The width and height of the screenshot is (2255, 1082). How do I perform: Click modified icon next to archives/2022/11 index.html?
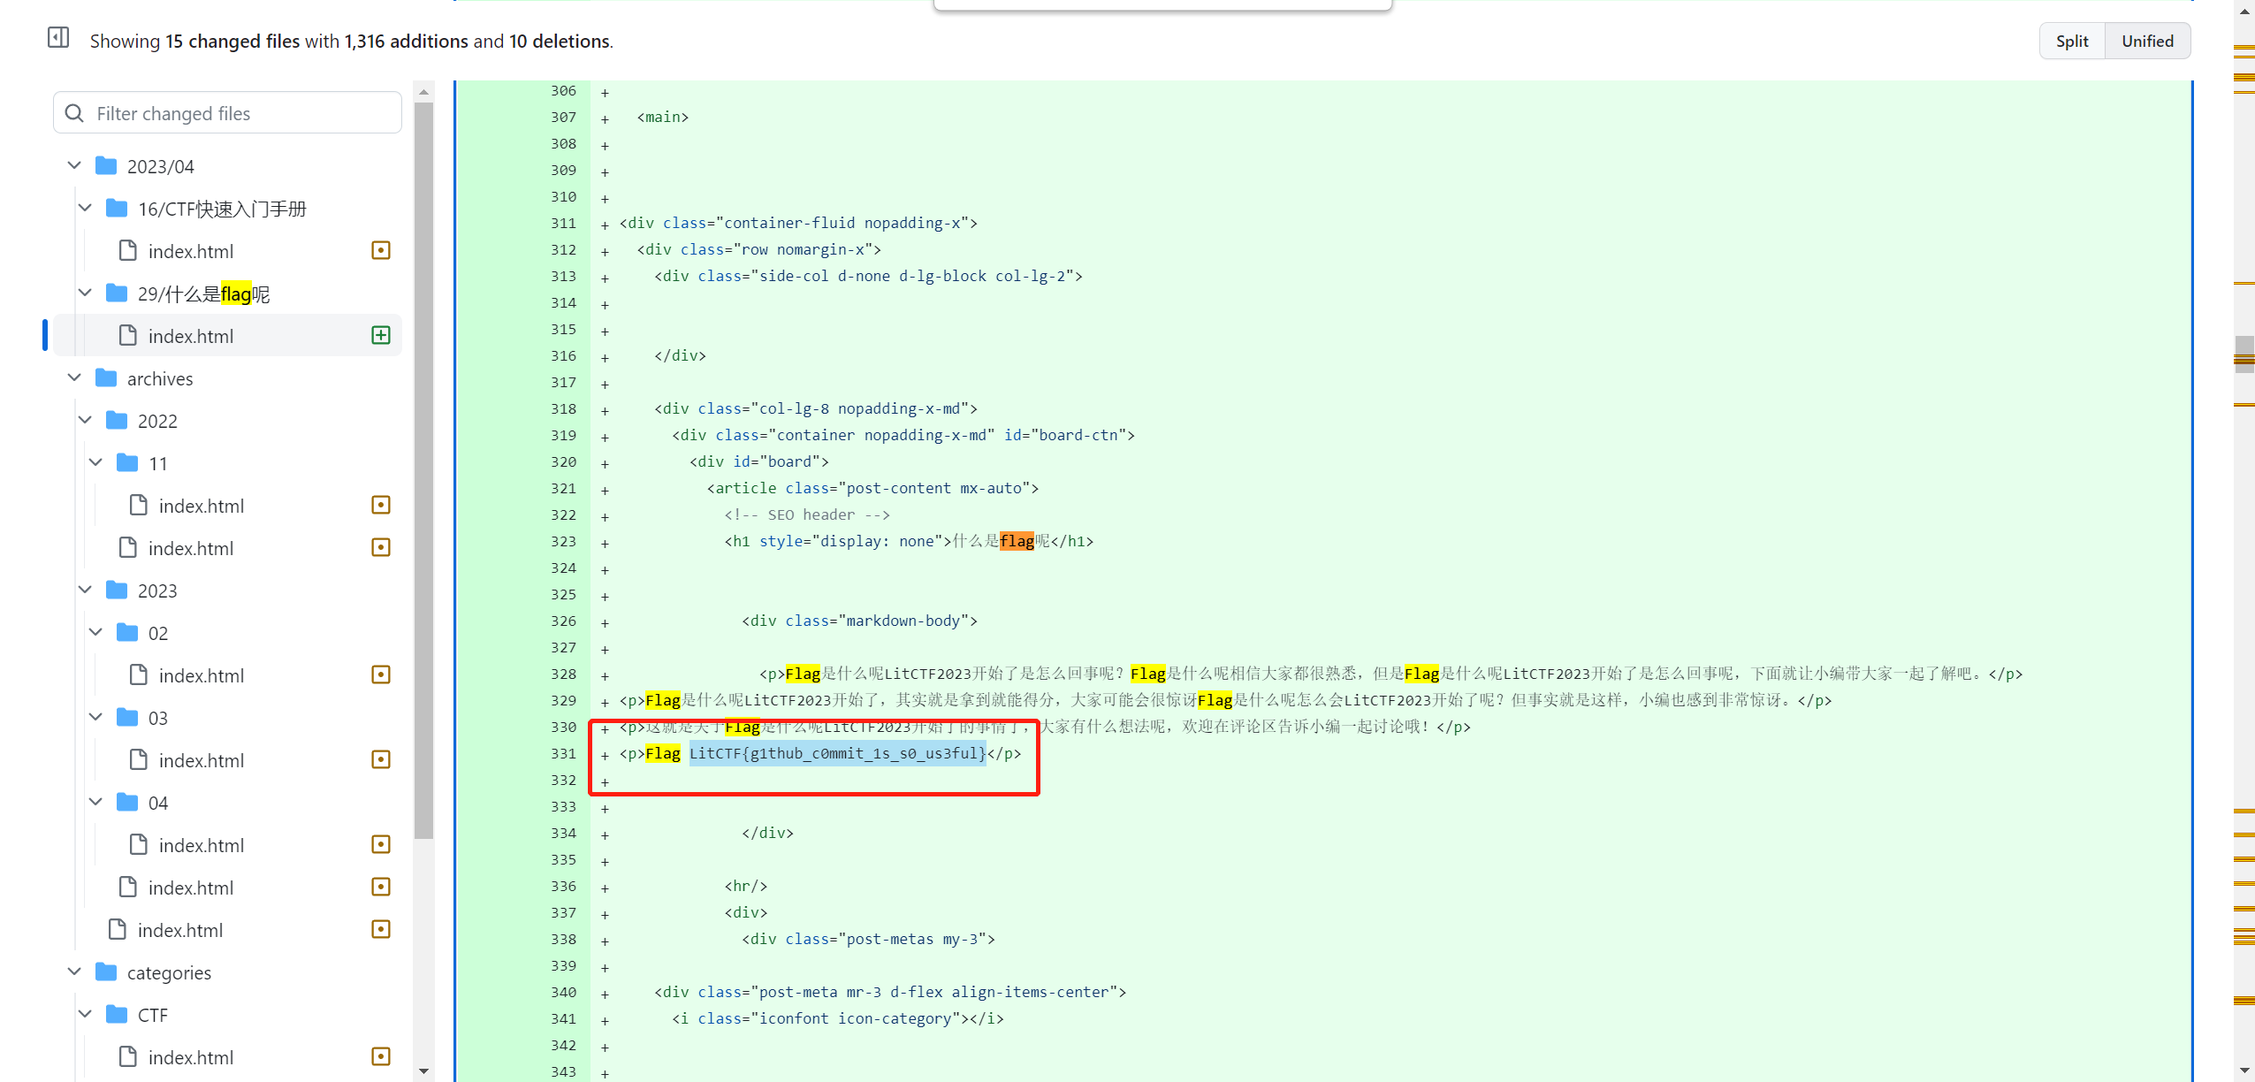381,506
